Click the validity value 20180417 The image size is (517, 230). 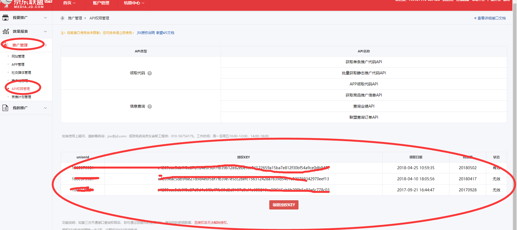468,179
